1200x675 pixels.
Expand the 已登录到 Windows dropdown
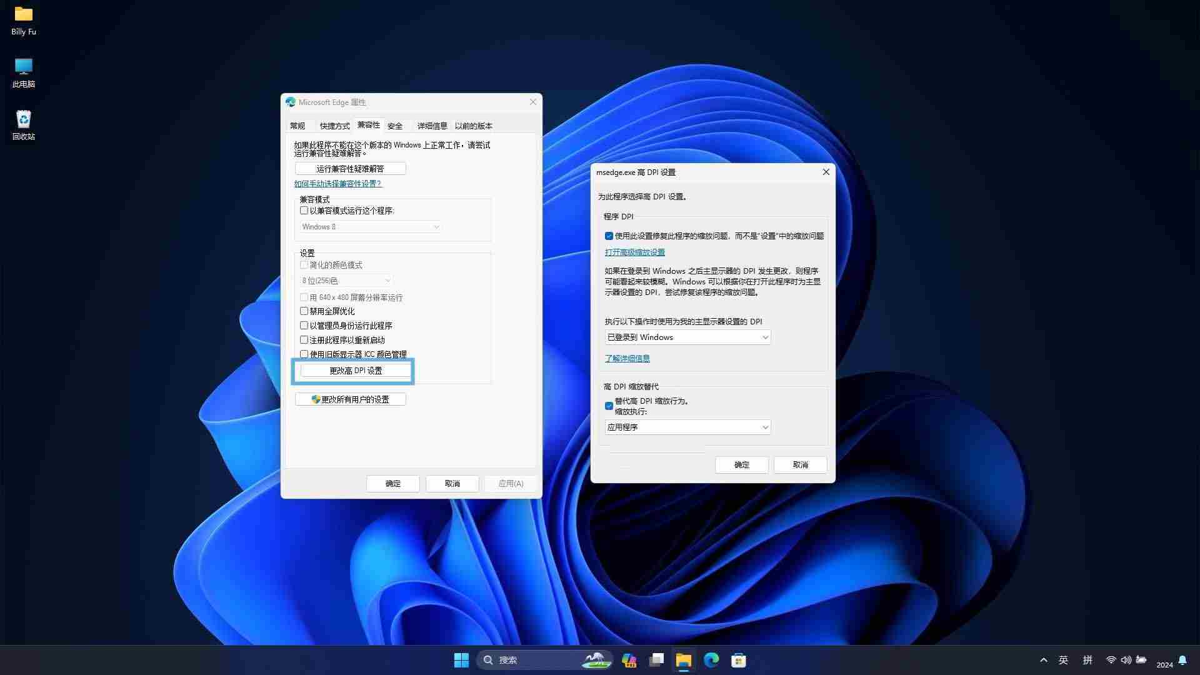pyautogui.click(x=687, y=337)
